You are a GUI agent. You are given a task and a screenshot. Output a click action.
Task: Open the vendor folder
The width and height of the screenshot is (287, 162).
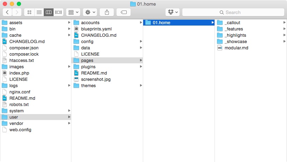16,124
